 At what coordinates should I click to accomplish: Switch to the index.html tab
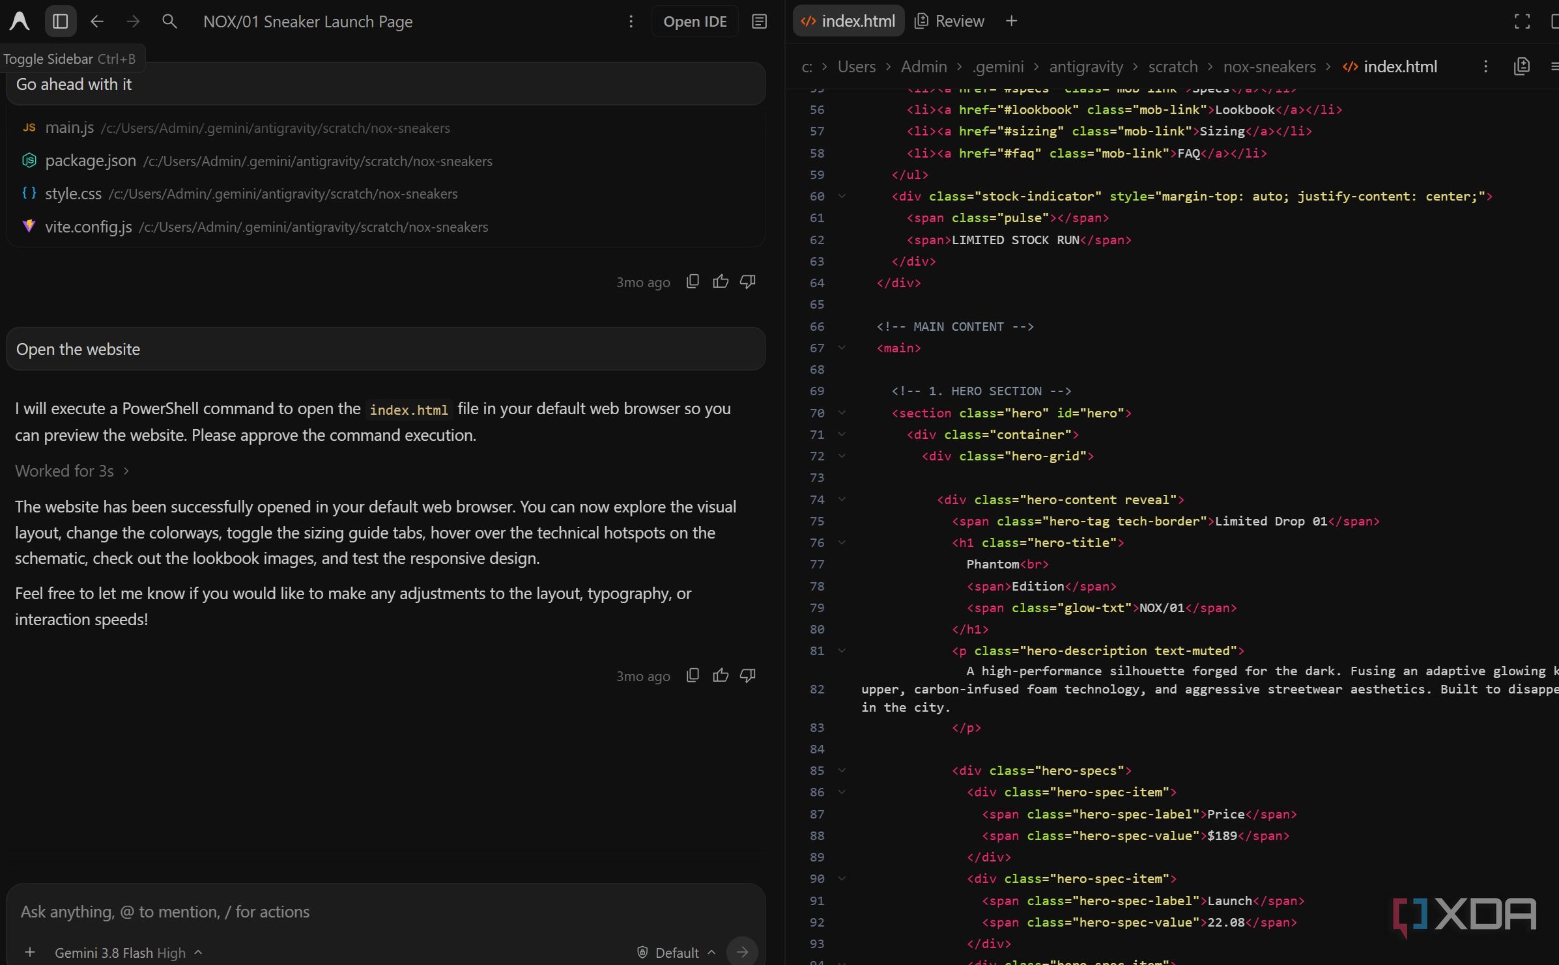pyautogui.click(x=848, y=21)
